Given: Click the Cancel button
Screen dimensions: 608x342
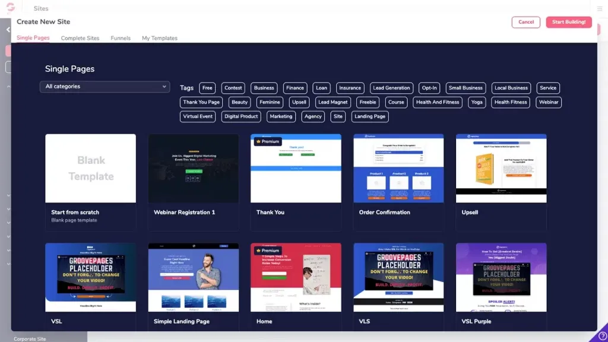Looking at the screenshot, I should coord(526,22).
